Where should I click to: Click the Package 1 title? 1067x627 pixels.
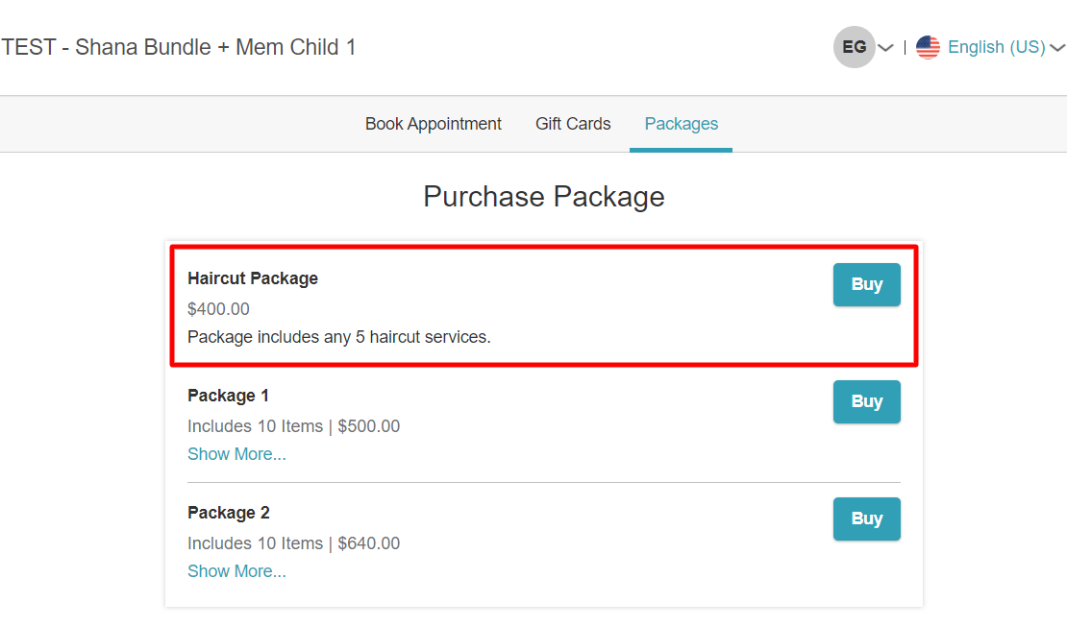pyautogui.click(x=228, y=396)
